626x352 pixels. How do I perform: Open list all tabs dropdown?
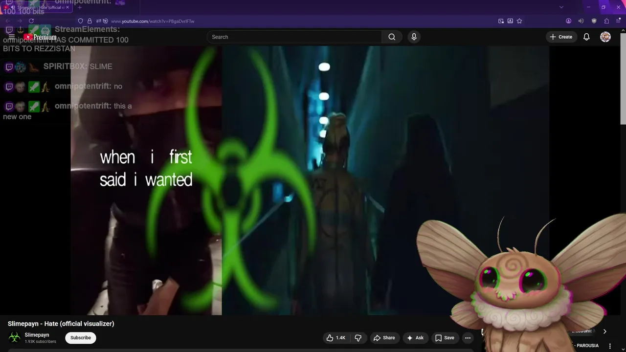pos(561,7)
